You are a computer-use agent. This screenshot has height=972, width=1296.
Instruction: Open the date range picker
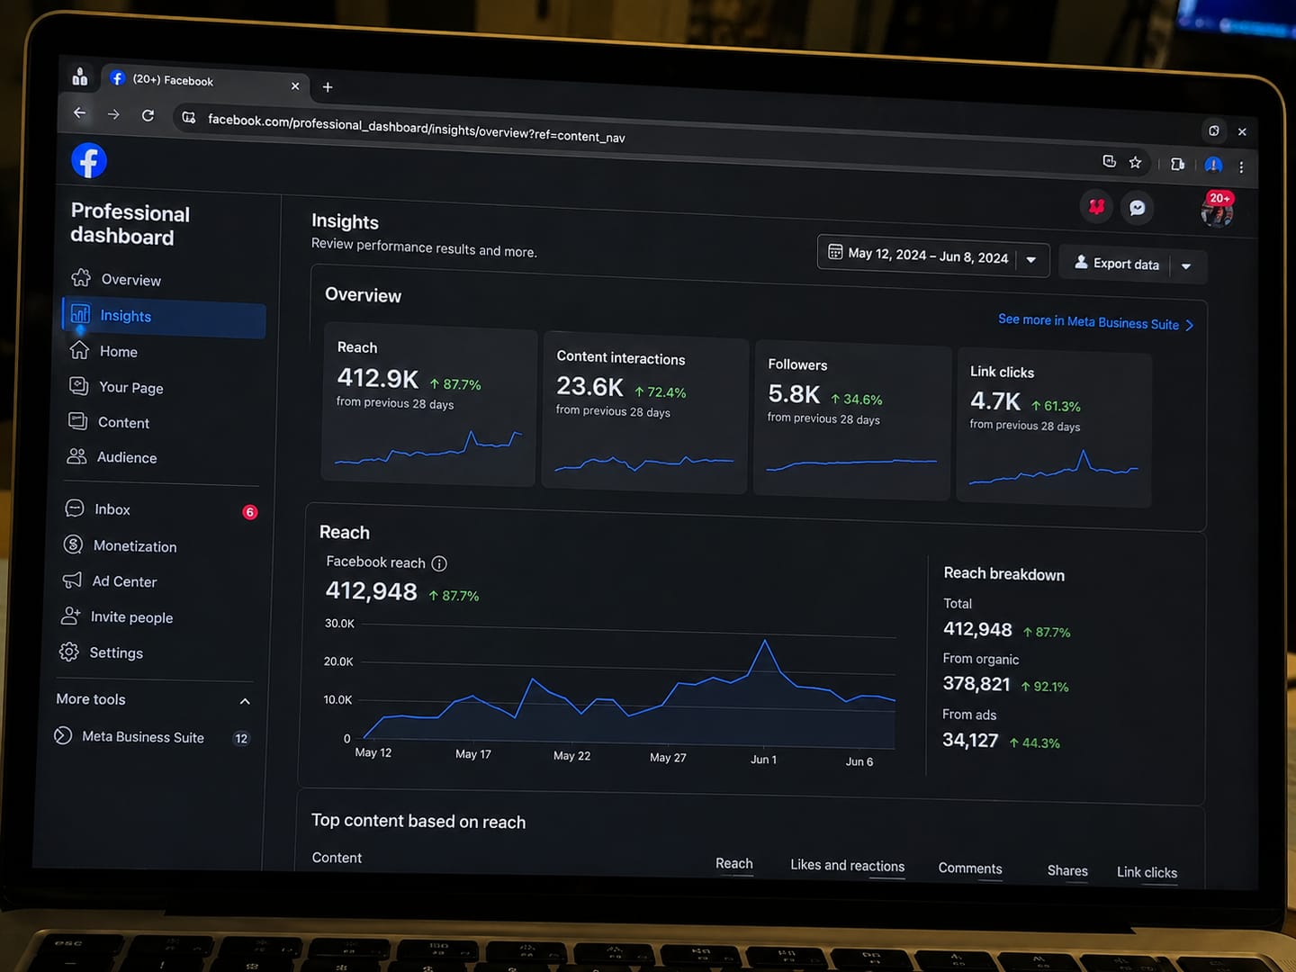[933, 256]
